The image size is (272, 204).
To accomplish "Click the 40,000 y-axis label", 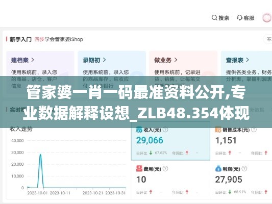I will (x=17, y=141).
